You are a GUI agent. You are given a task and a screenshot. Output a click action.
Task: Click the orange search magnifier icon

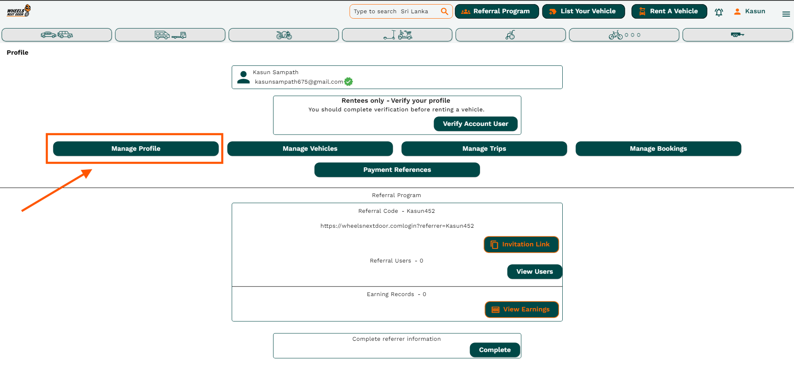click(x=444, y=11)
